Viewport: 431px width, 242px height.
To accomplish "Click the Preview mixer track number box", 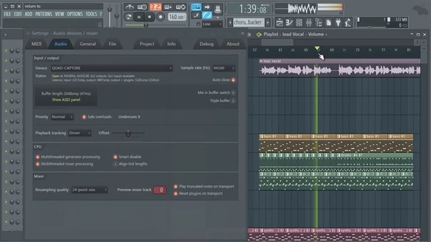I will coord(160,190).
